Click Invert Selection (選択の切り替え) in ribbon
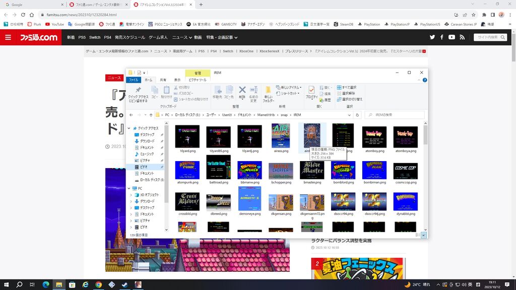The height and width of the screenshot is (290, 516). pos(350,99)
